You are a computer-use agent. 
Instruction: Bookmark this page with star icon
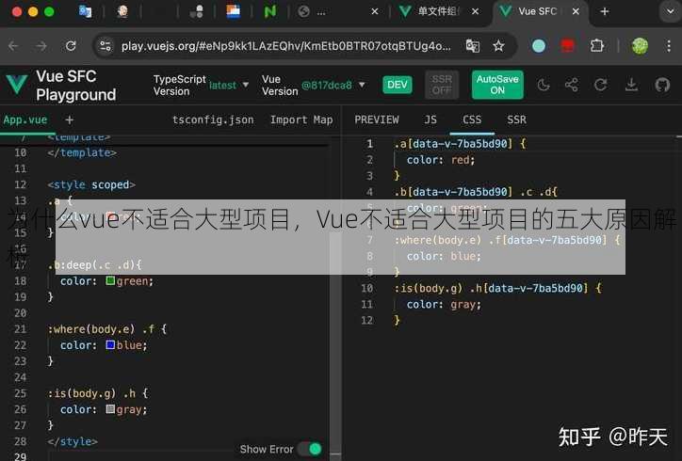[x=498, y=45]
